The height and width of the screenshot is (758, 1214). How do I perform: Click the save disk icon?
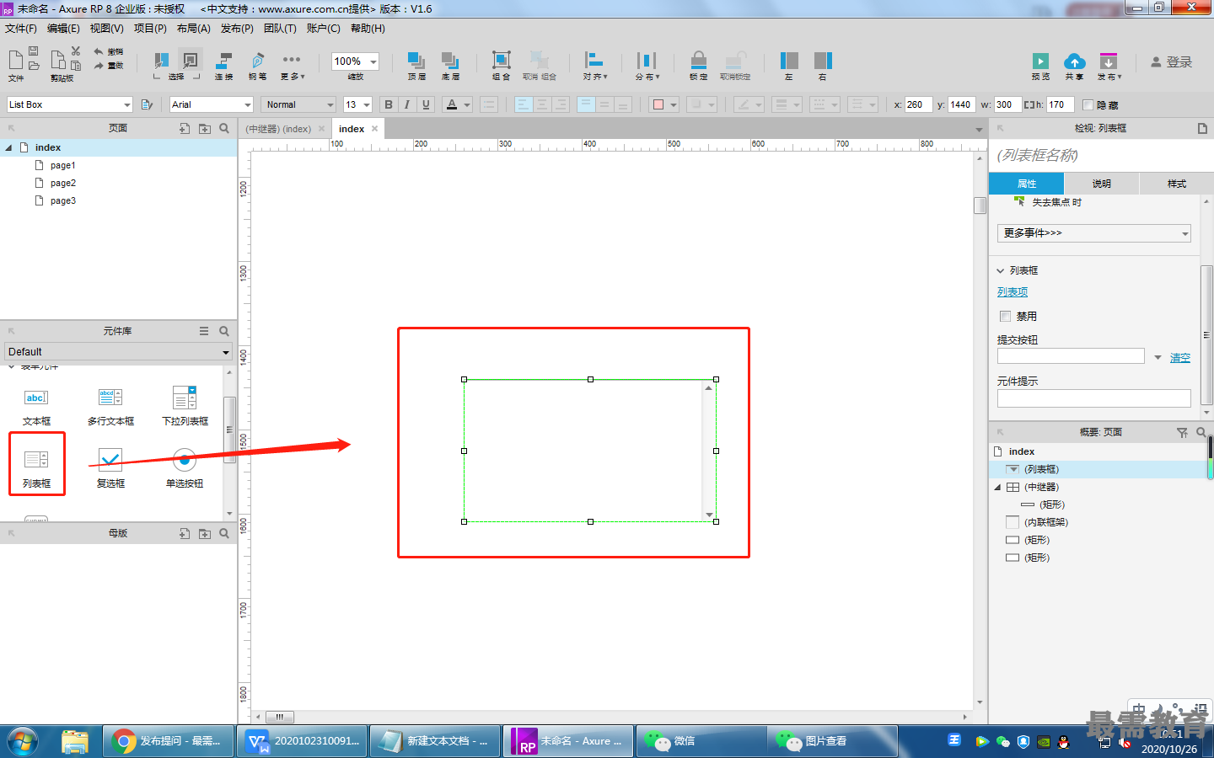[34, 51]
